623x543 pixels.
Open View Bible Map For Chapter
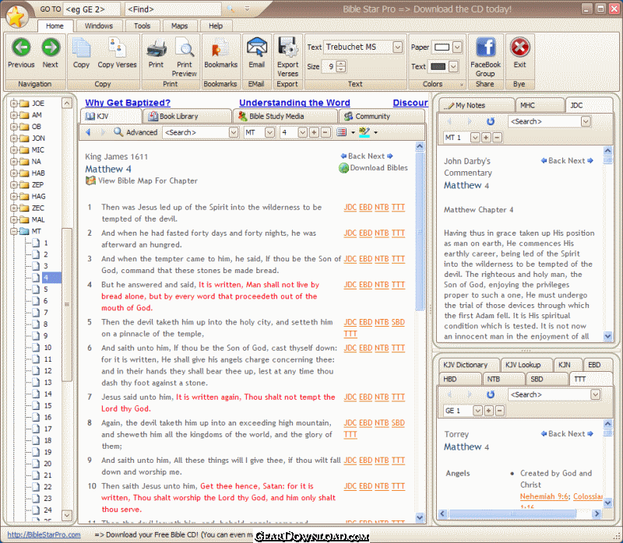[142, 180]
